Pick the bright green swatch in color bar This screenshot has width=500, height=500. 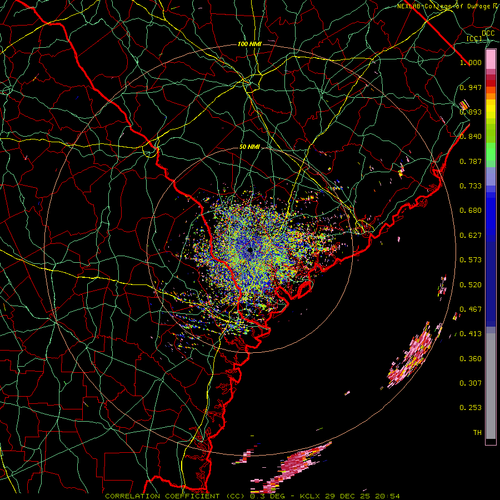pos(491,152)
